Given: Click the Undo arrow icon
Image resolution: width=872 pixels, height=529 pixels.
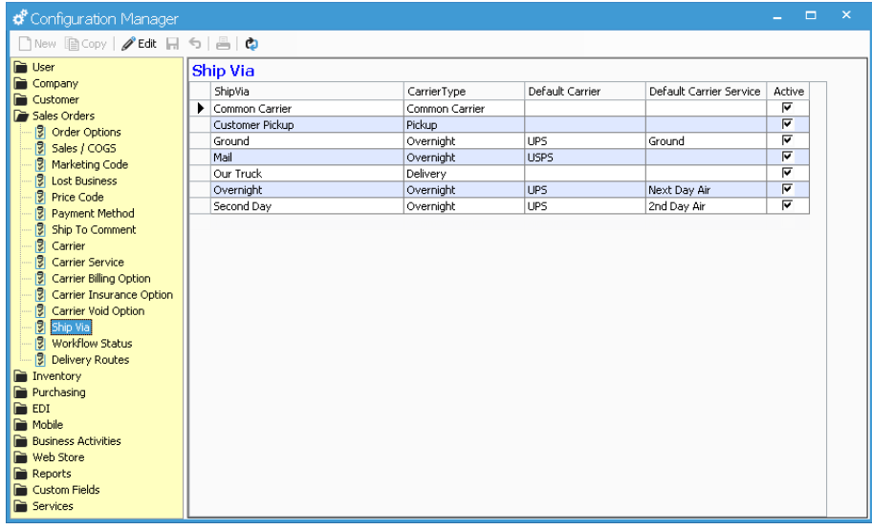Looking at the screenshot, I should [195, 43].
